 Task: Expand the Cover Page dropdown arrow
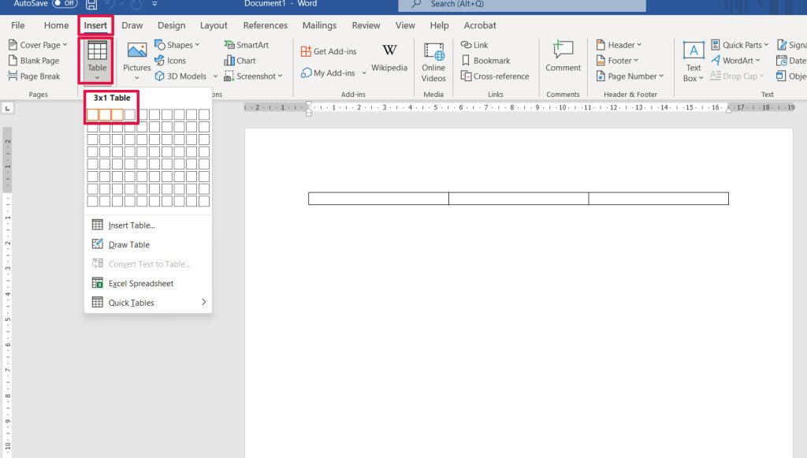tap(65, 45)
